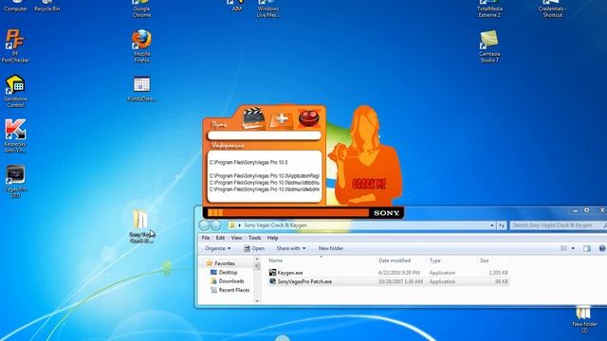Image resolution: width=607 pixels, height=341 pixels.
Task: Click the "SonyVegasPro Patch.exe" file name
Action: [x=304, y=281]
